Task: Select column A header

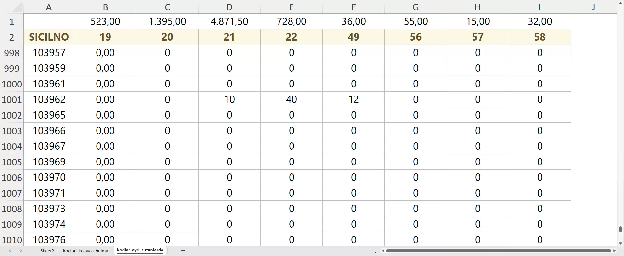Action: point(49,7)
